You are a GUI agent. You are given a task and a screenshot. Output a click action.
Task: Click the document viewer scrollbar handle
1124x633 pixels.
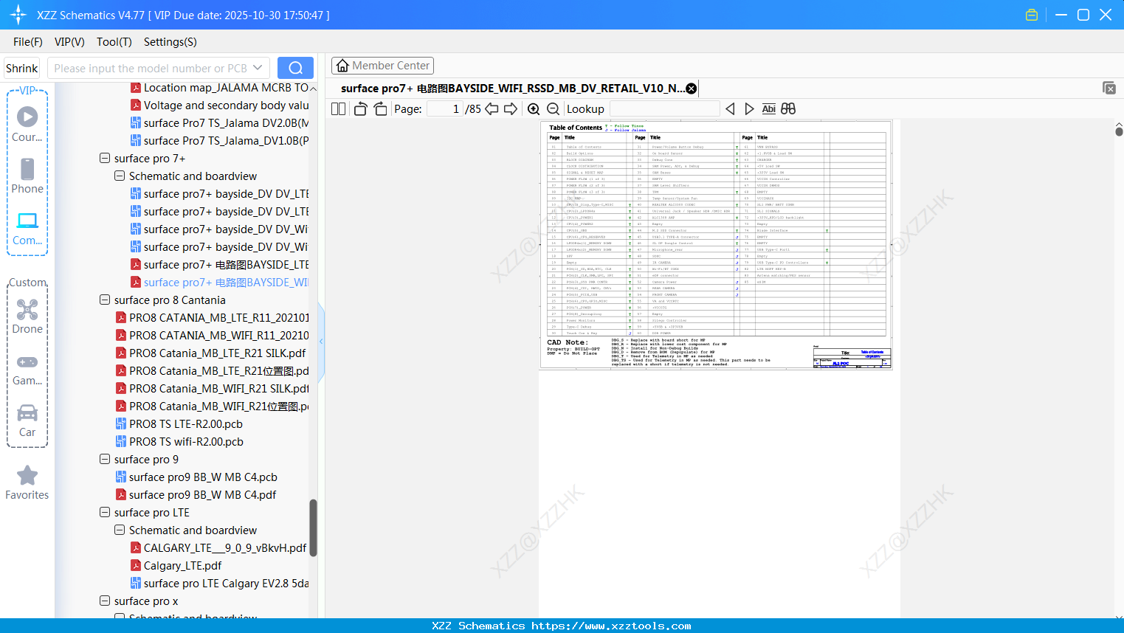1119,131
